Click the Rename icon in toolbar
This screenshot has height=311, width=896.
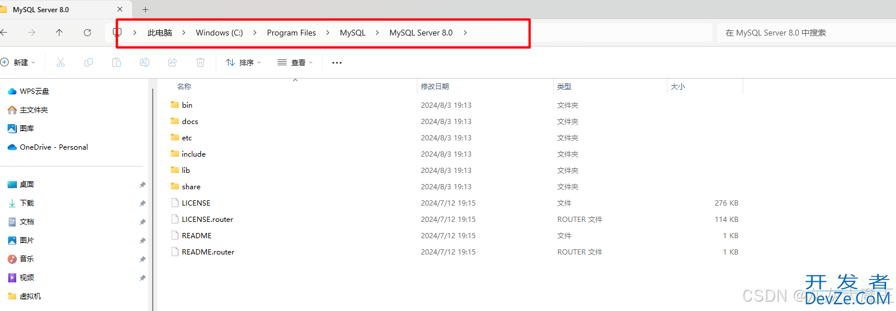click(145, 62)
